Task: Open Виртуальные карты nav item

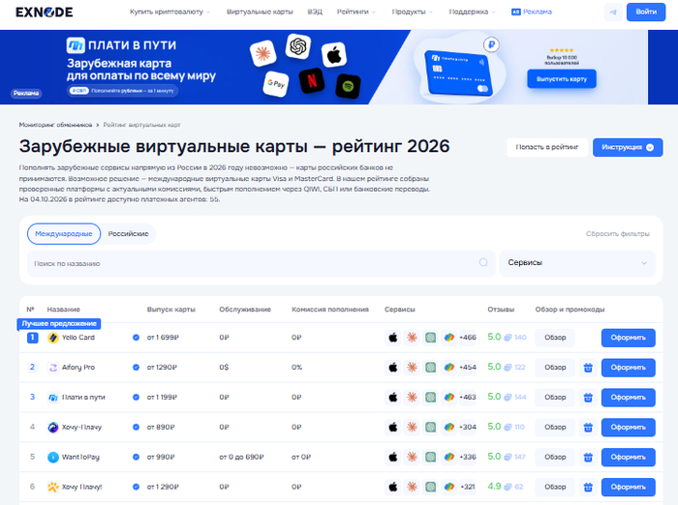Action: click(260, 13)
